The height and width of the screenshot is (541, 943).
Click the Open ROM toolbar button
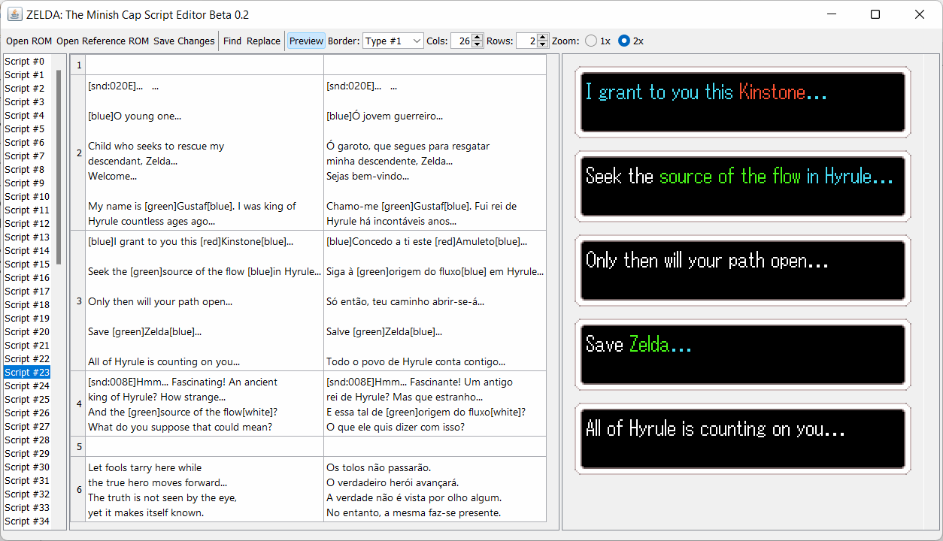[x=29, y=41]
